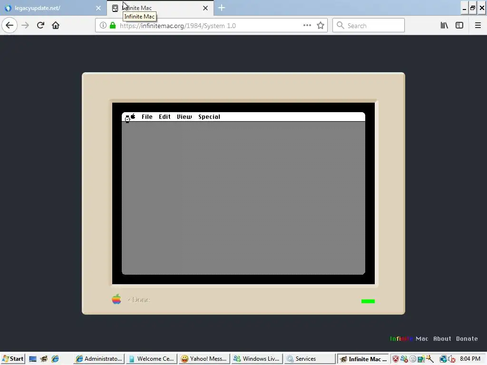
Task: Close the Infinite Mac tab
Action: (x=205, y=8)
